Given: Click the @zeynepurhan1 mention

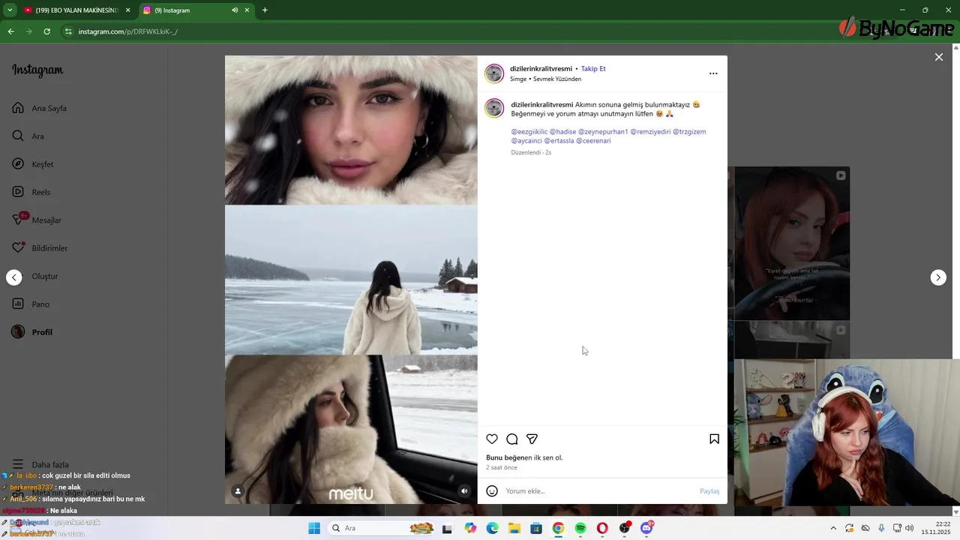Looking at the screenshot, I should (x=603, y=131).
